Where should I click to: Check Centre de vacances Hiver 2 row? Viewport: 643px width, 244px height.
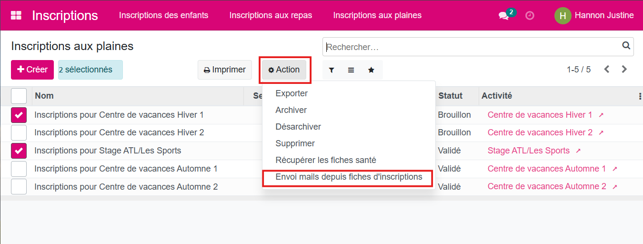click(19, 132)
